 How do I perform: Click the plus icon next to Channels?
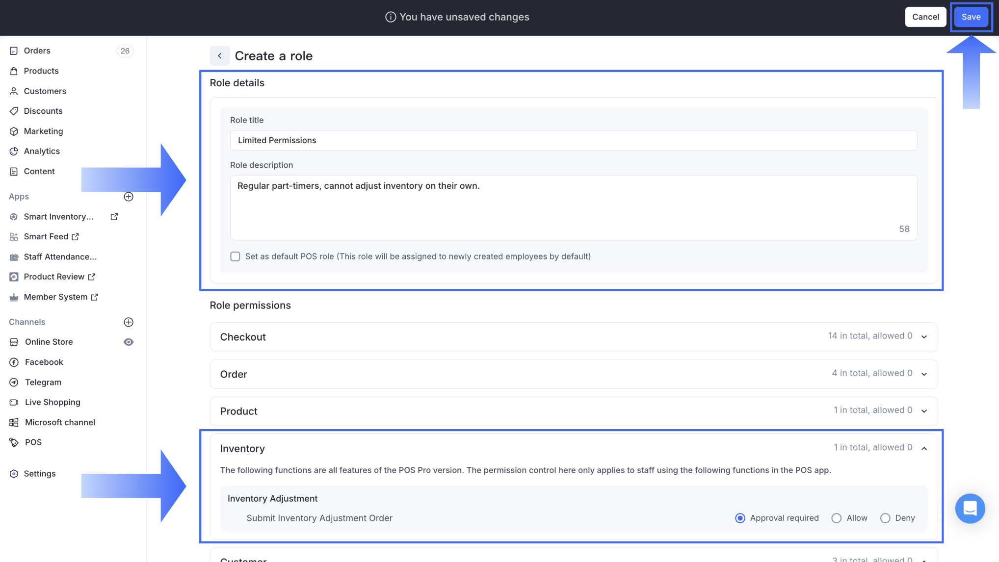(129, 322)
